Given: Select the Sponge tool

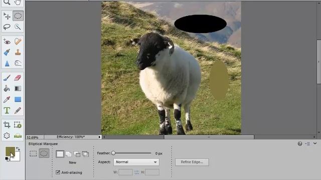Looking at the screenshot, I should 18,63.
